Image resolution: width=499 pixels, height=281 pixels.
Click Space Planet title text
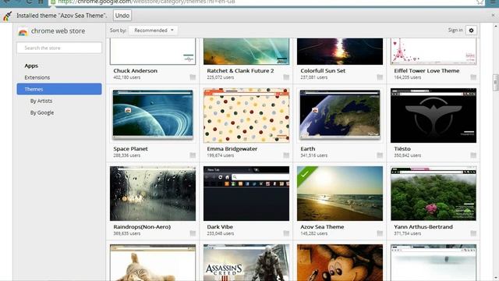[x=130, y=149]
